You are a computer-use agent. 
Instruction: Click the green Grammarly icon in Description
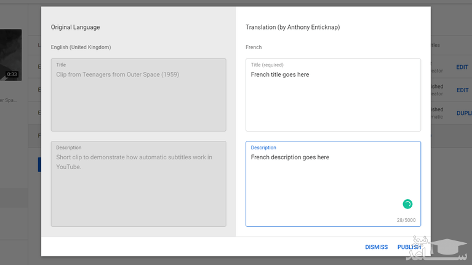click(407, 204)
